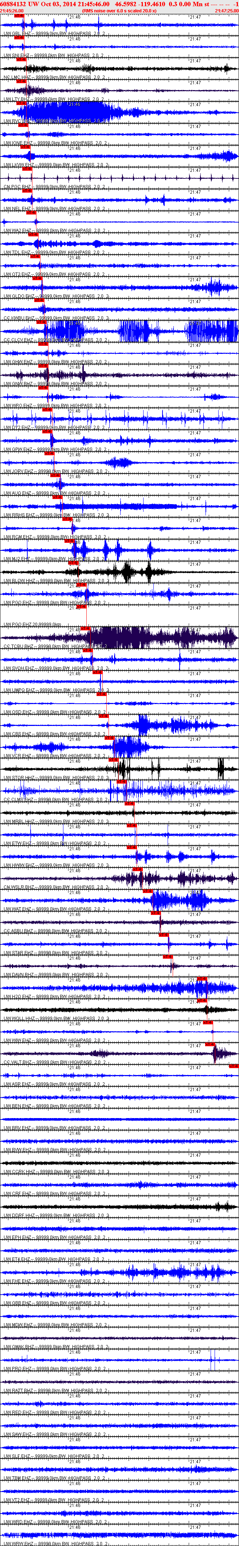Select the UW GBB EHZ trace label
The width and height of the screenshot is (239, 1546).
[54, 1303]
